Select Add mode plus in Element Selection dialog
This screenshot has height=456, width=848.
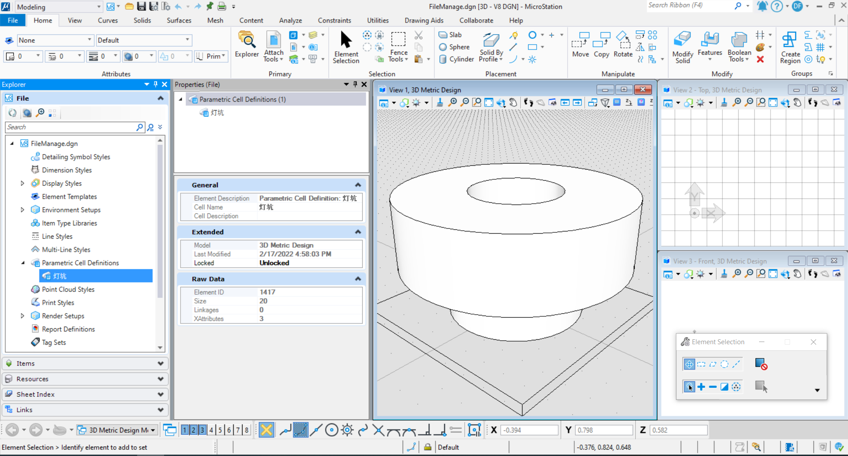[x=701, y=387]
